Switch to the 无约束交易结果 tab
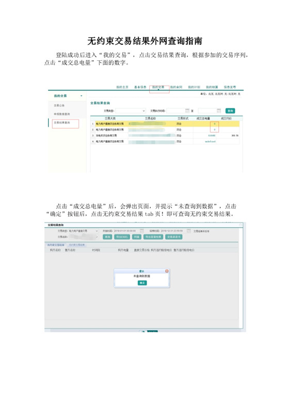This screenshot has width=289, height=408. coord(76,245)
